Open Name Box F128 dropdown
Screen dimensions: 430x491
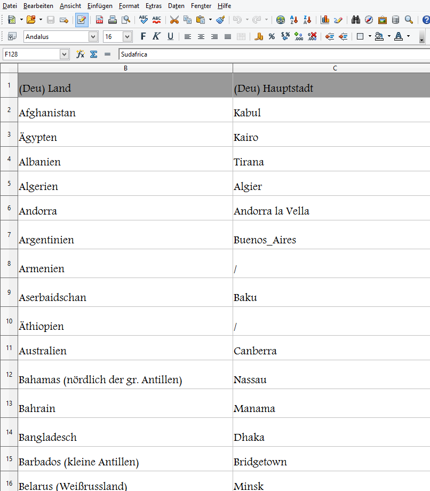[64, 54]
